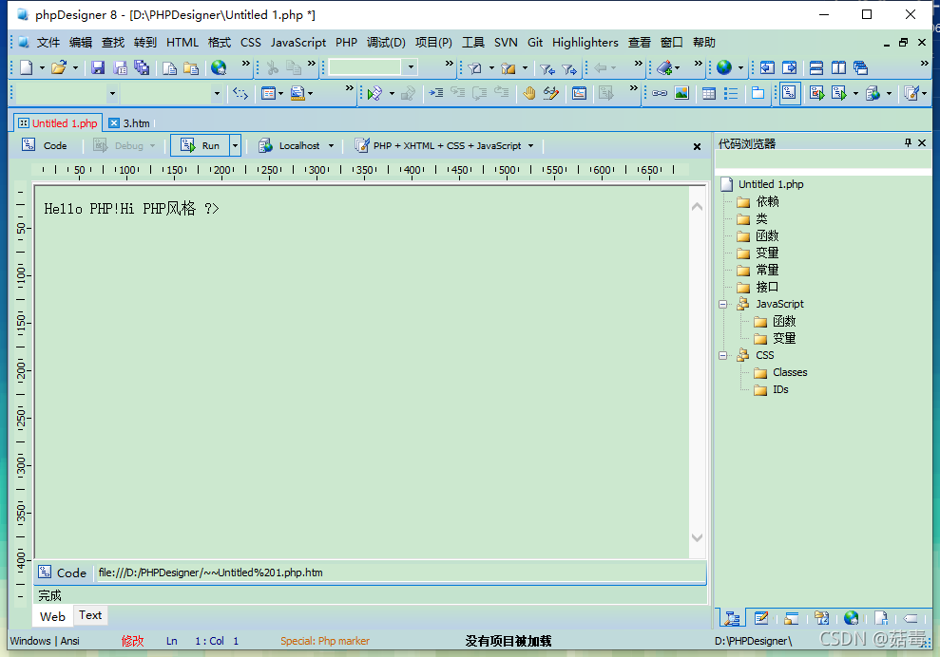Click the Debug button
The width and height of the screenshot is (940, 657).
(x=124, y=145)
